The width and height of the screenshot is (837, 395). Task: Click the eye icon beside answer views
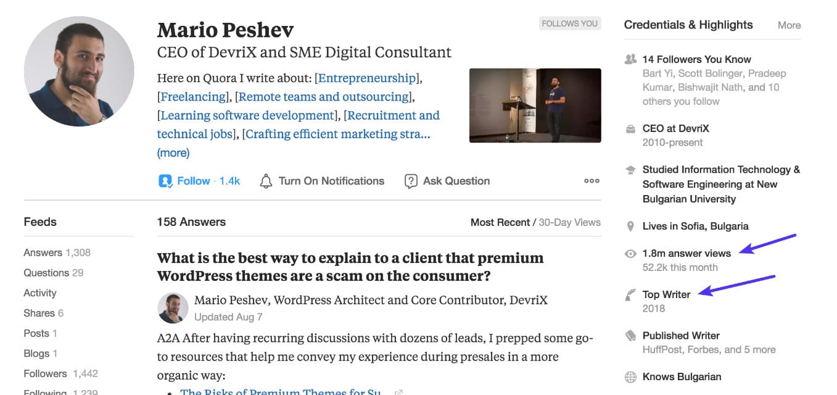(x=630, y=253)
